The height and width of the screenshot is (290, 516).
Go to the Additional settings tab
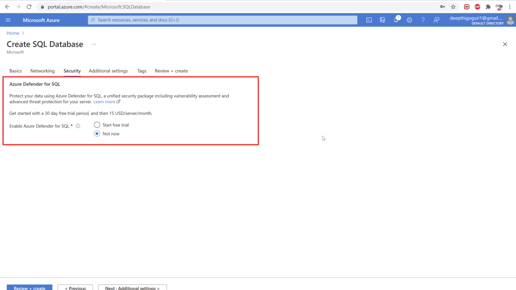tap(108, 71)
